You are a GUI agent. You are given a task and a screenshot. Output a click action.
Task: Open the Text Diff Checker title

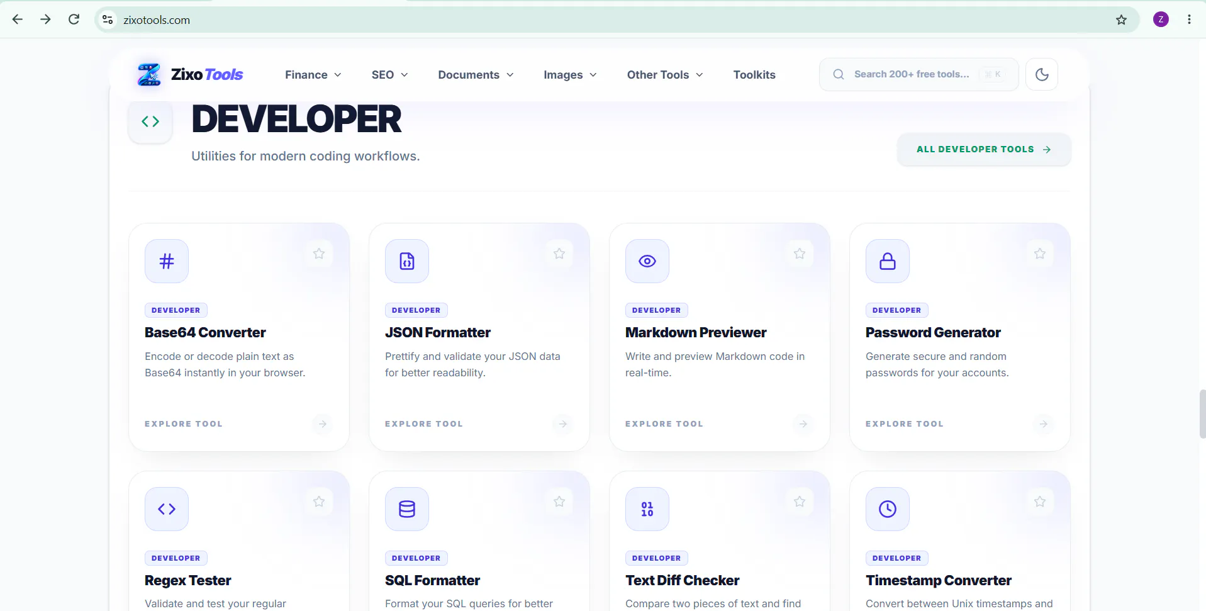point(683,580)
